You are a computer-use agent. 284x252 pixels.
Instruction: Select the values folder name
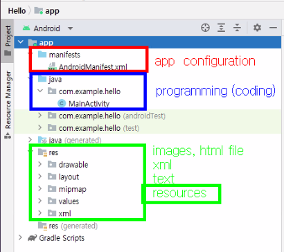pyautogui.click(x=69, y=201)
